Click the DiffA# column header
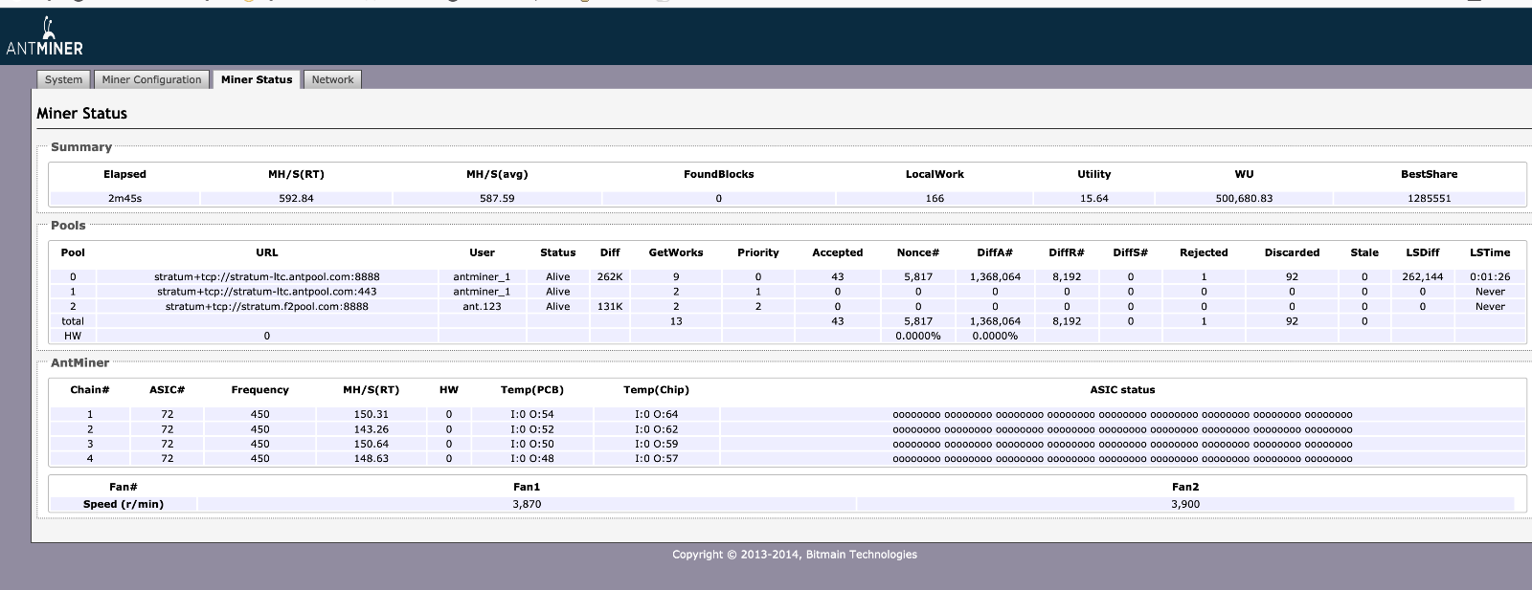 tap(995, 252)
